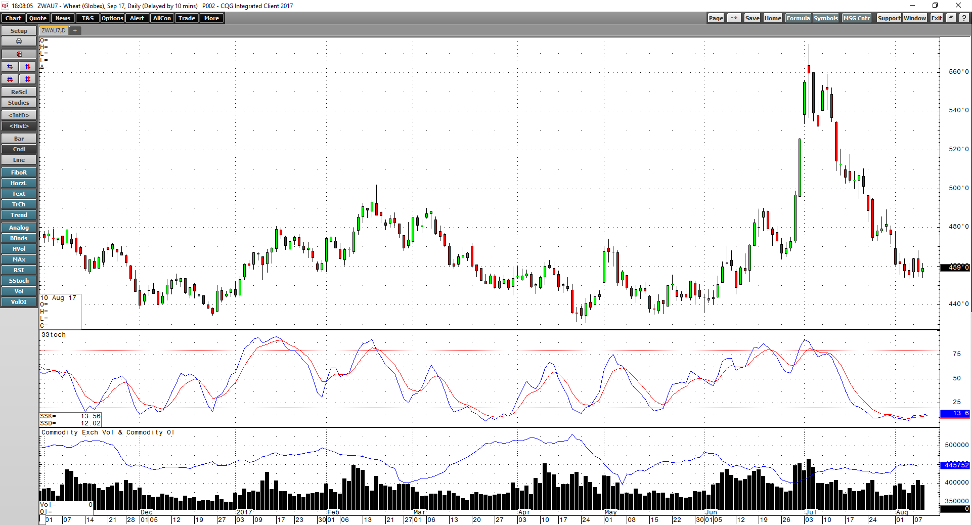Click the 13.6 stochastic value marker
Viewport: 972px width, 525px height.
[955, 414]
